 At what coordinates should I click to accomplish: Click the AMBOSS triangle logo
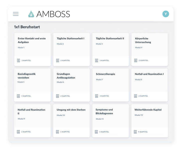31,14
